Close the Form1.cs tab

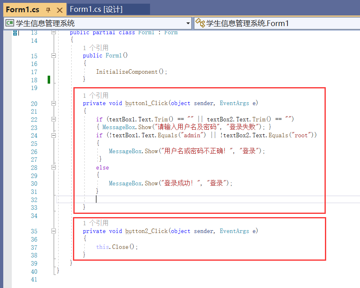[60, 10]
